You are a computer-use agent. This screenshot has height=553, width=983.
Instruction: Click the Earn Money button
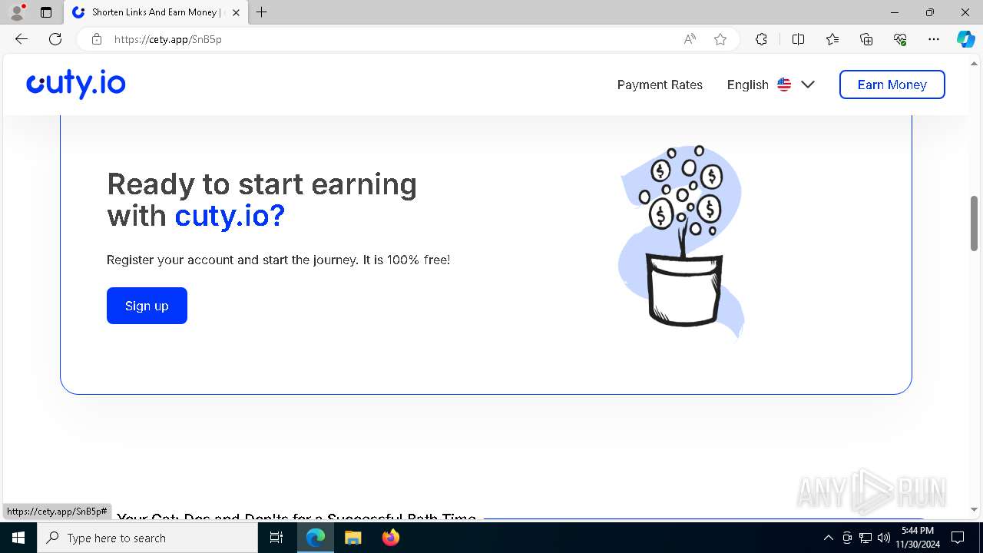(x=892, y=84)
